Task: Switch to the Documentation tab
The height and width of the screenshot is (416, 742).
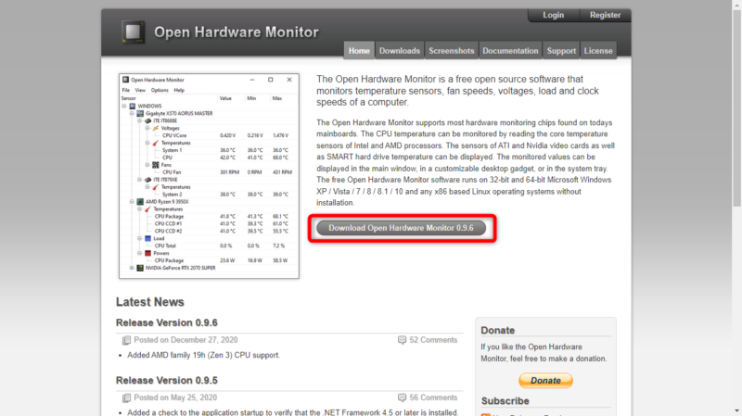Action: click(x=510, y=51)
